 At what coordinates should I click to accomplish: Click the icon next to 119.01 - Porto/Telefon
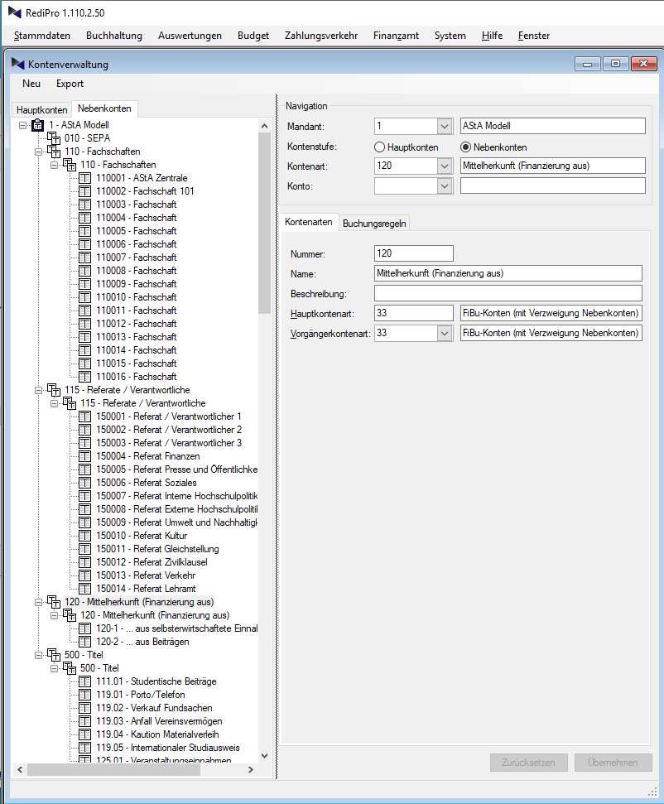(85, 695)
